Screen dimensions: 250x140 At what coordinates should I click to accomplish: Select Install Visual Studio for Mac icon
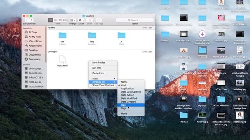pyautogui.click(x=202, y=34)
